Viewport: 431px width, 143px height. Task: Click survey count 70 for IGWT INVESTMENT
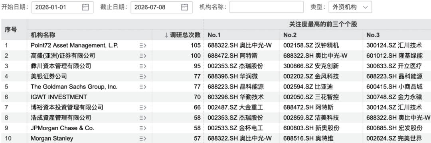[x=198, y=97]
